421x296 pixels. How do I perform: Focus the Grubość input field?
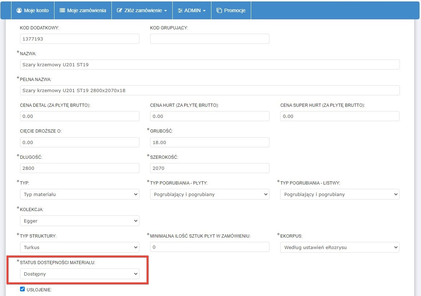pyautogui.click(x=209, y=142)
